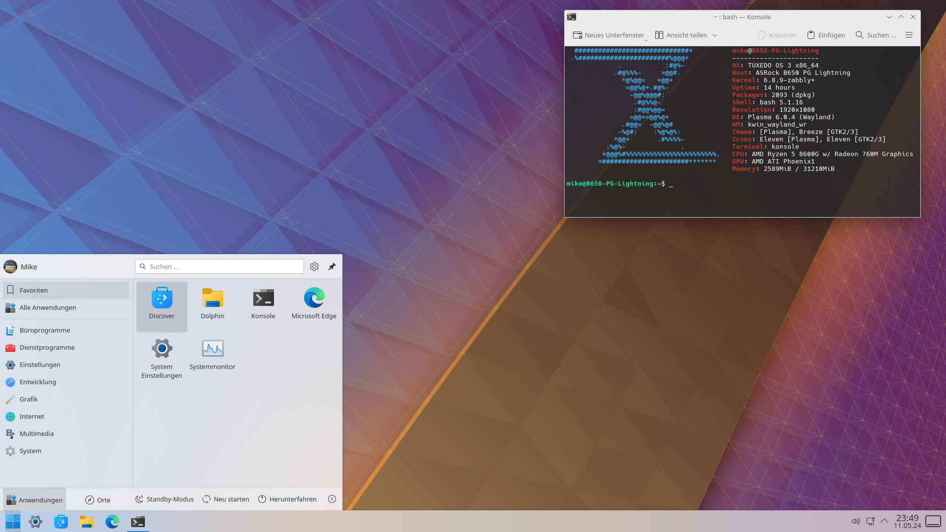Image resolution: width=946 pixels, height=532 pixels.
Task: Expand the hidden system tray icons
Action: click(x=885, y=521)
